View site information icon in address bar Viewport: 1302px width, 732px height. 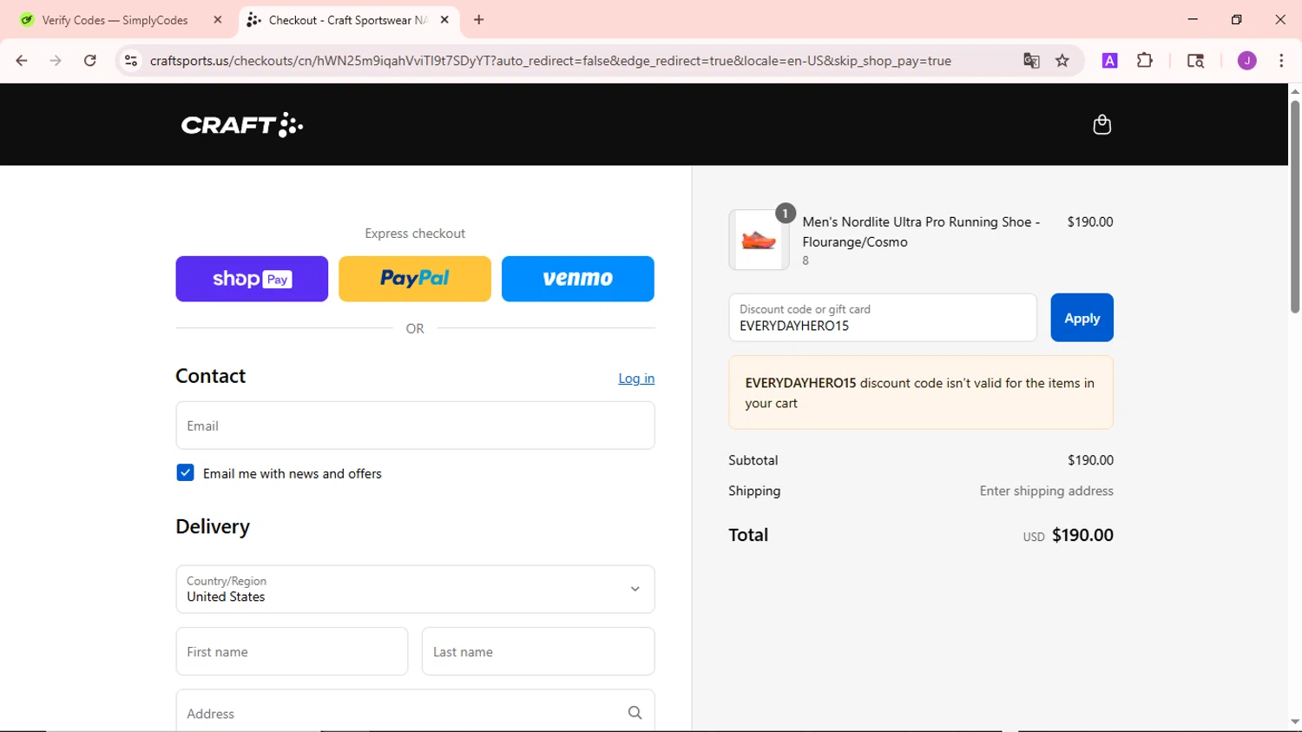tap(131, 61)
